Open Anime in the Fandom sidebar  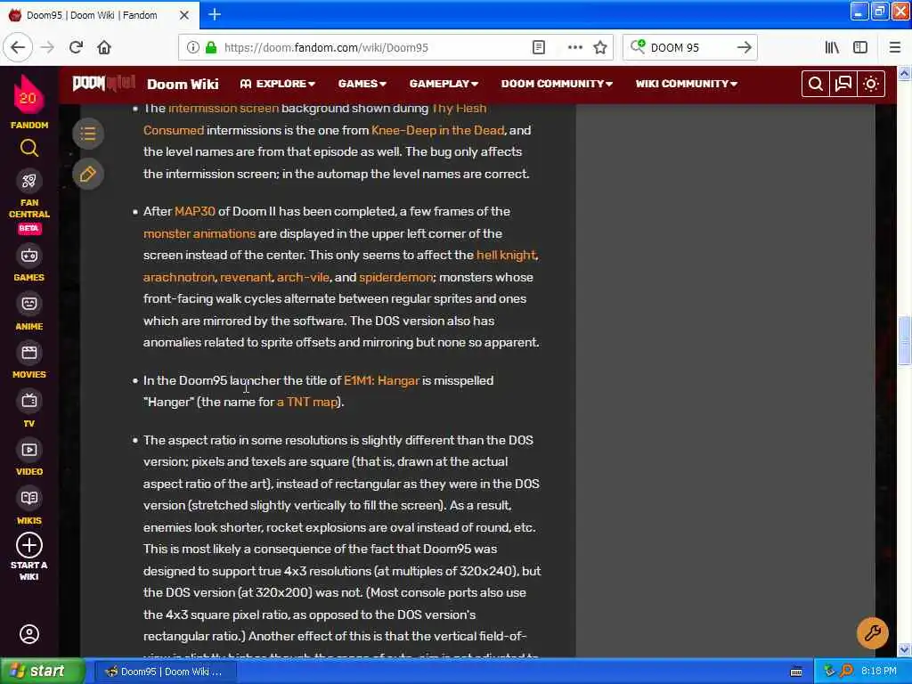pos(29,313)
